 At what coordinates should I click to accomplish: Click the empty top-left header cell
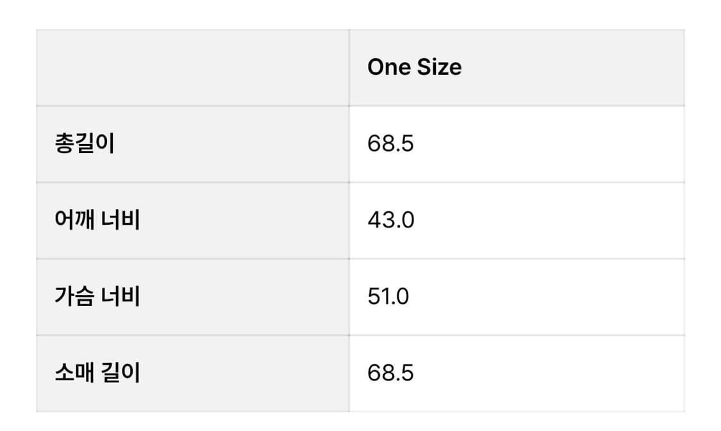pos(192,67)
